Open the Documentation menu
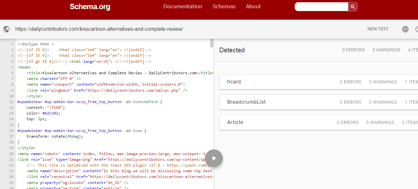This screenshot has width=418, height=189. (183, 6)
